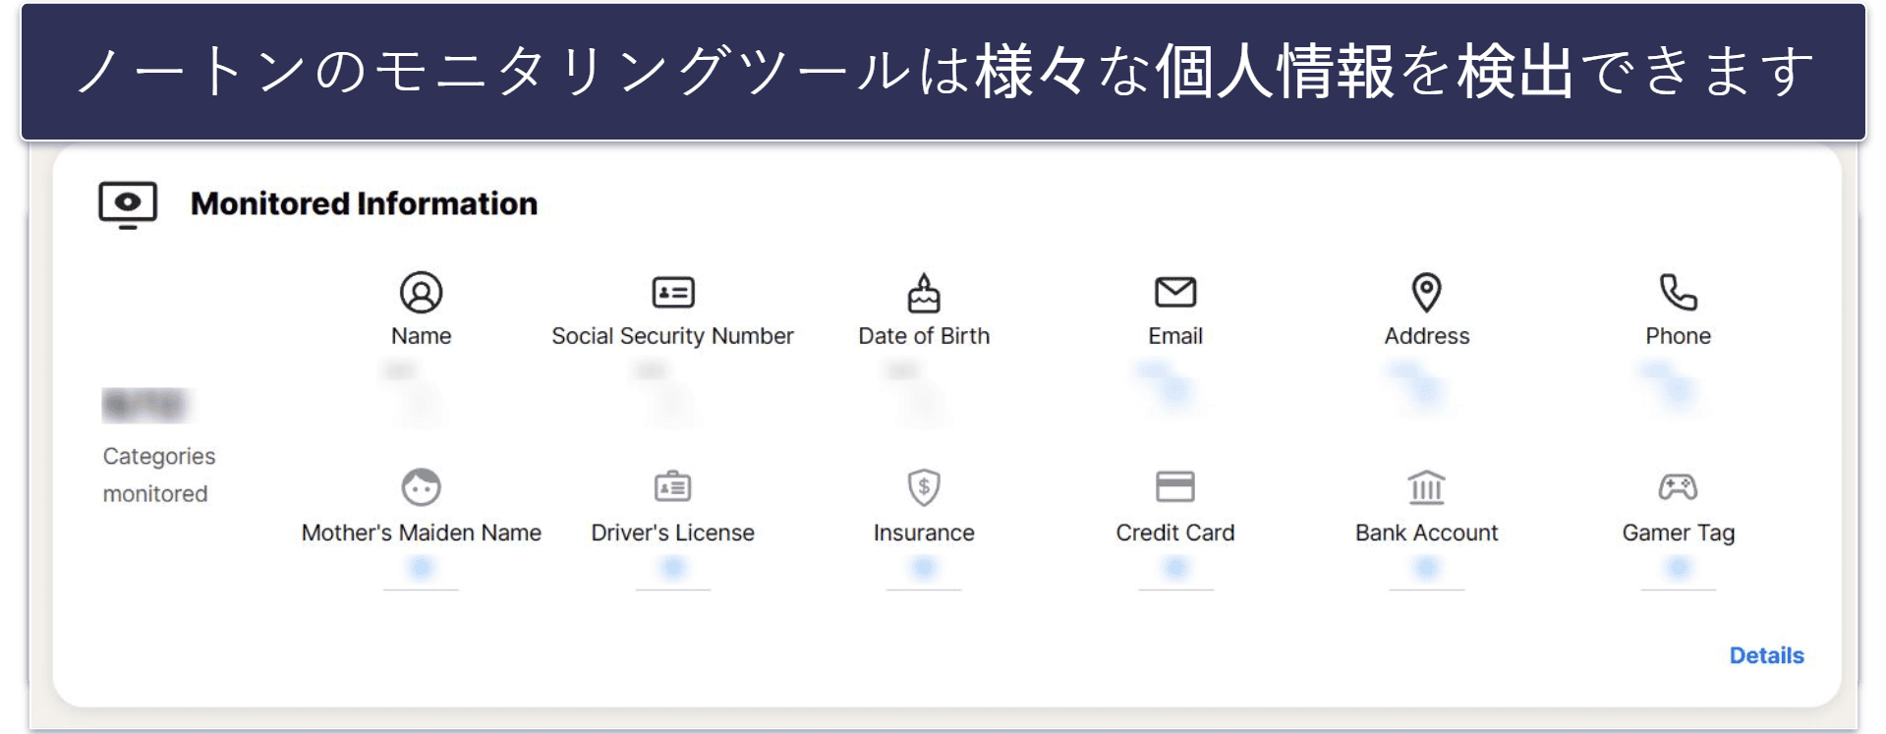Select the Insurance label
1886x734 pixels.
[x=924, y=533]
